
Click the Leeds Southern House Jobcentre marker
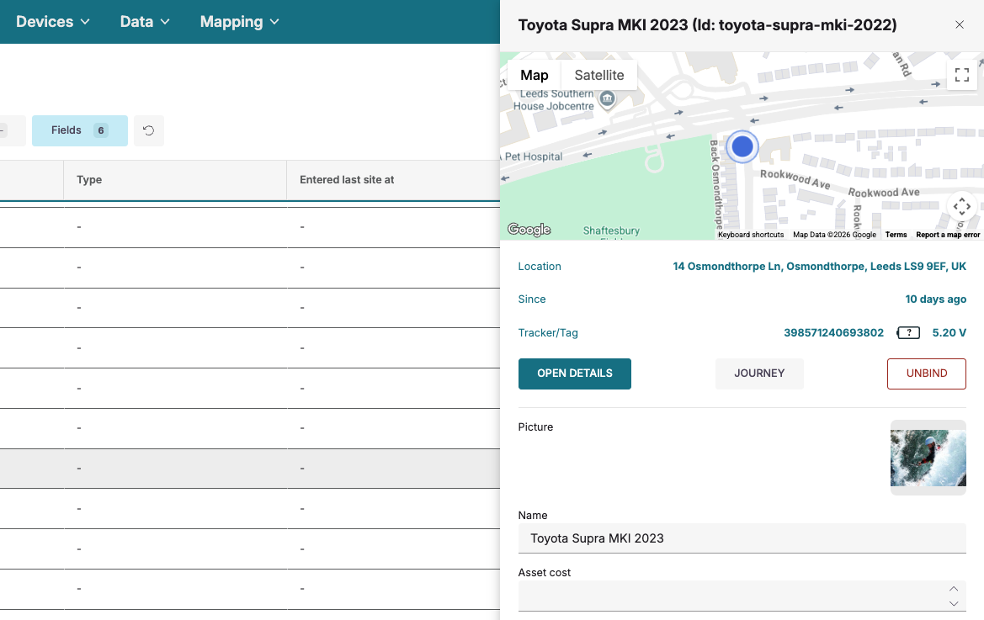point(607,98)
